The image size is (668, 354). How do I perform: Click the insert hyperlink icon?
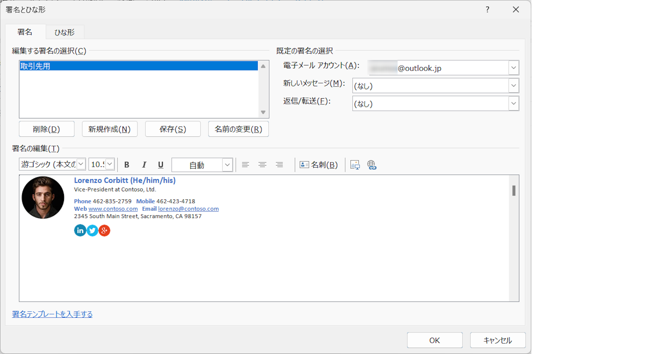tap(372, 165)
